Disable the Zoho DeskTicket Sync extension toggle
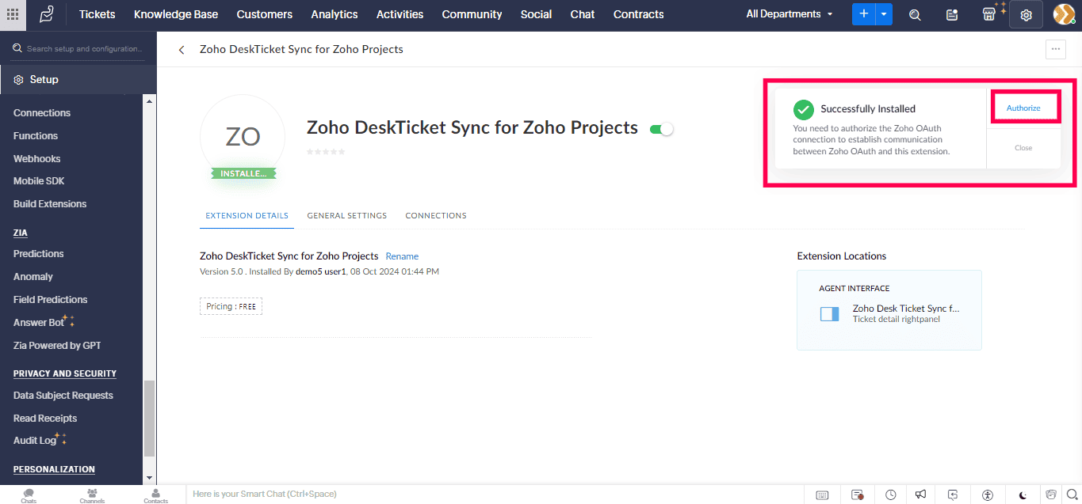Screen dimensions: 1082x504 coord(661,129)
